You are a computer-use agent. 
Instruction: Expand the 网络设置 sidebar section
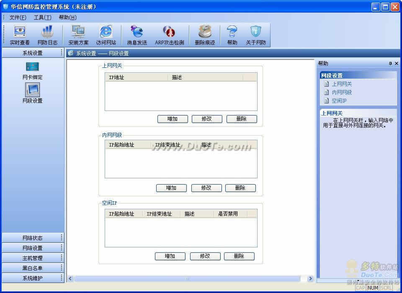click(33, 248)
